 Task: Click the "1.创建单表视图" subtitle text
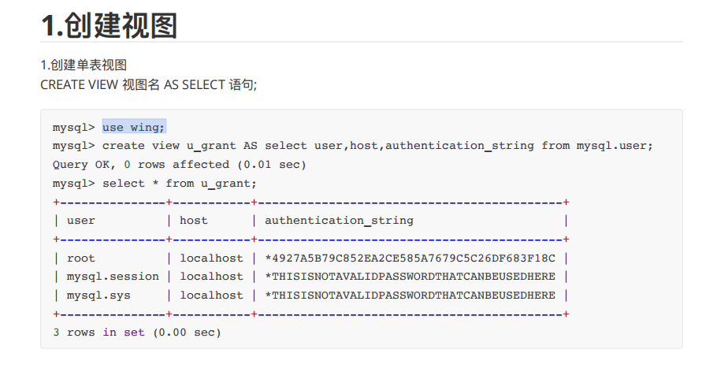84,65
